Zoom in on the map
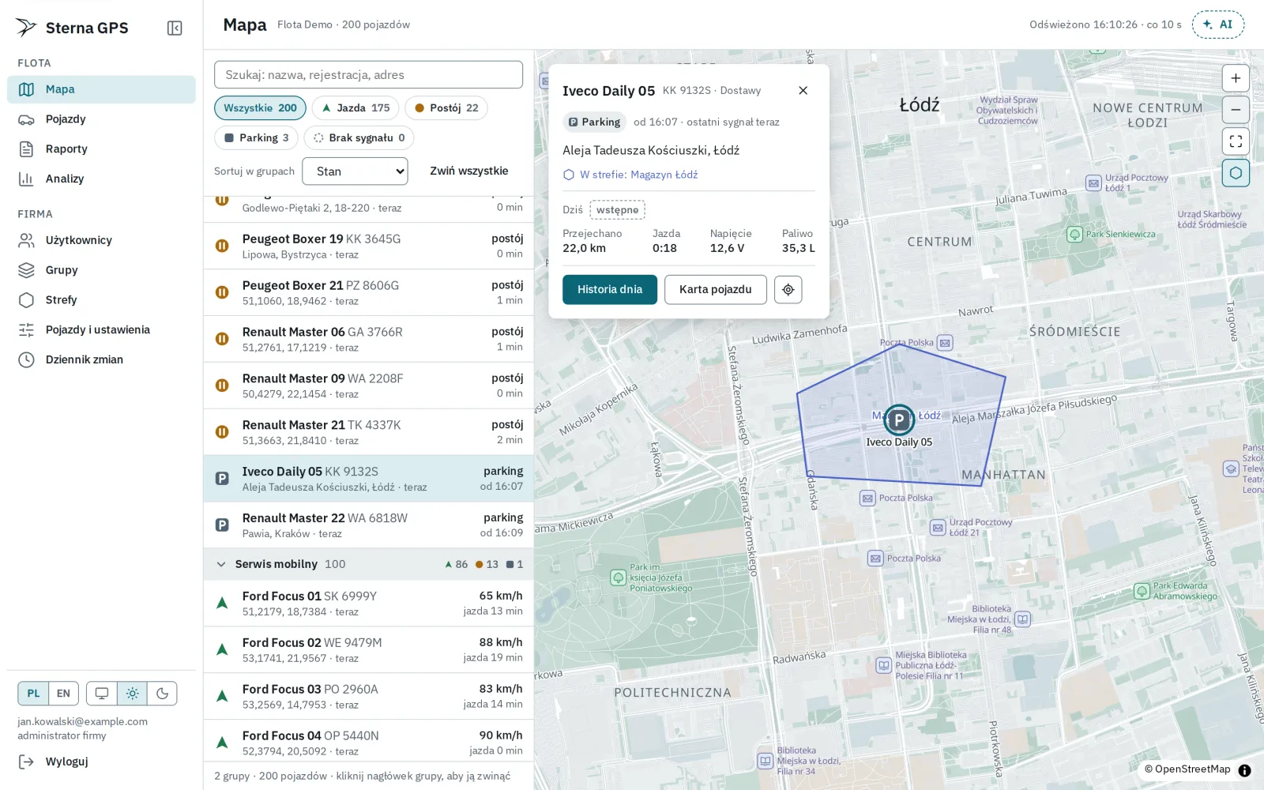 tap(1236, 78)
